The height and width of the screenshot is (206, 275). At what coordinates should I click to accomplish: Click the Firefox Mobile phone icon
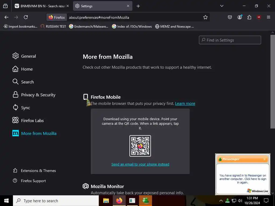pos(86,97)
